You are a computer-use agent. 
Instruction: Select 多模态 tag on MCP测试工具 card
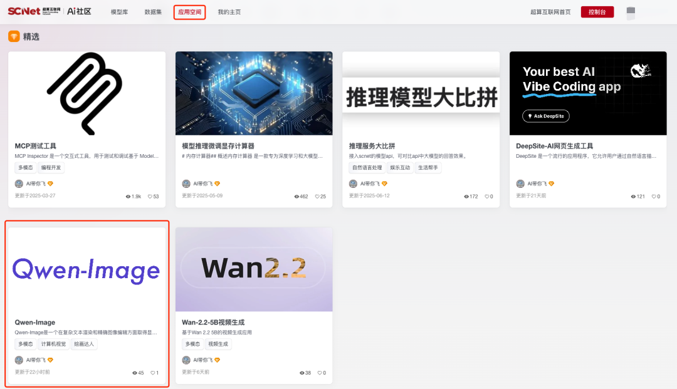pos(26,167)
